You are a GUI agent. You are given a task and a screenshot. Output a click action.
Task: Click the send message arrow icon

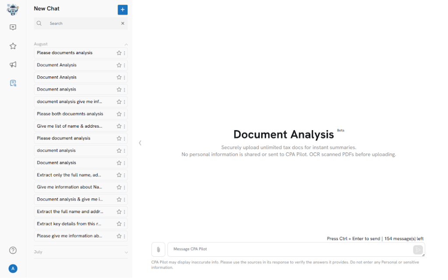click(418, 249)
